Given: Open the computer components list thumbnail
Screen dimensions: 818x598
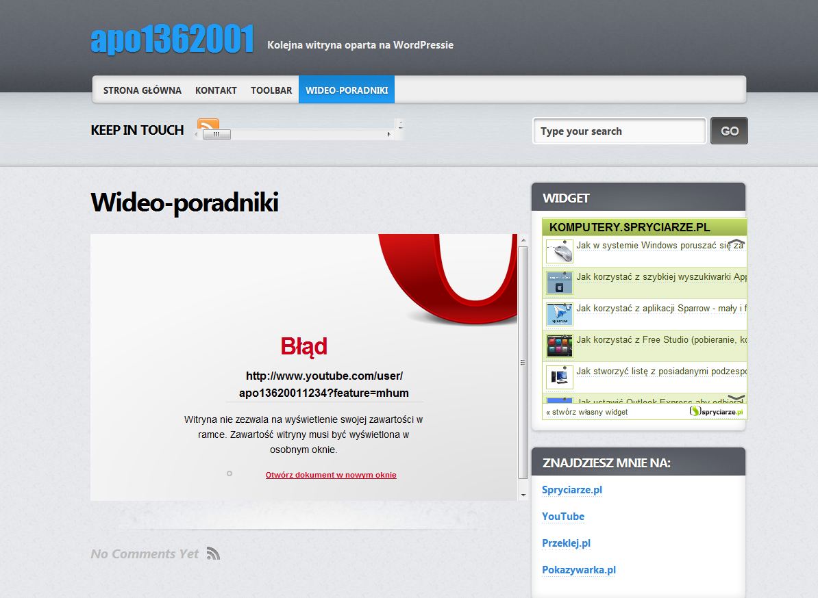Looking at the screenshot, I should click(560, 377).
